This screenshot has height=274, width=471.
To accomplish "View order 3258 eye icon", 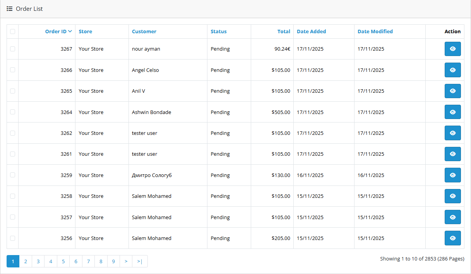I will point(452,196).
